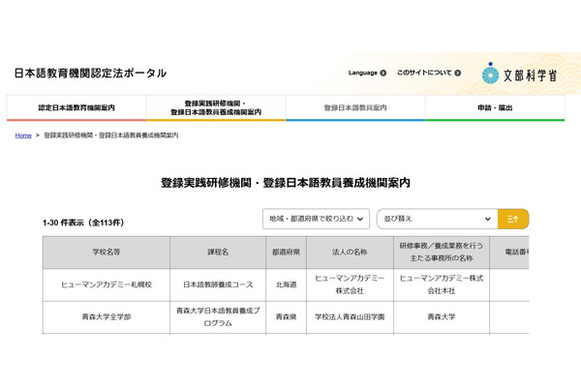Click the このサイトについて arrow icon

tap(458, 73)
